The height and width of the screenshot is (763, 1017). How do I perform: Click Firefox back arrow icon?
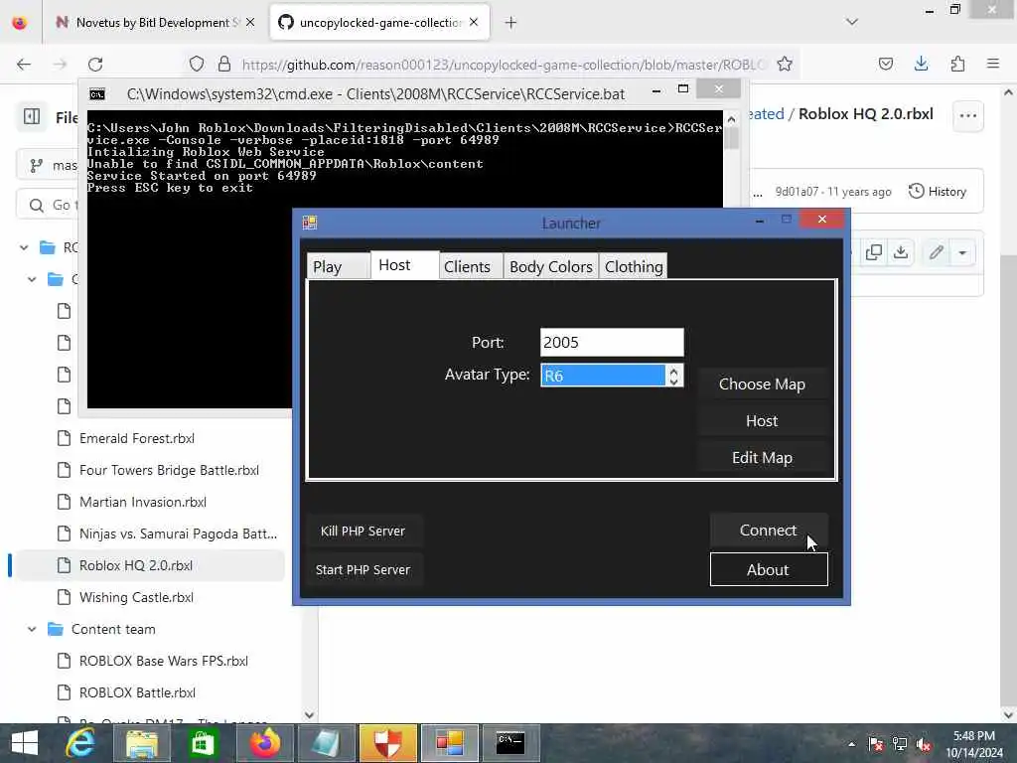coord(24,64)
